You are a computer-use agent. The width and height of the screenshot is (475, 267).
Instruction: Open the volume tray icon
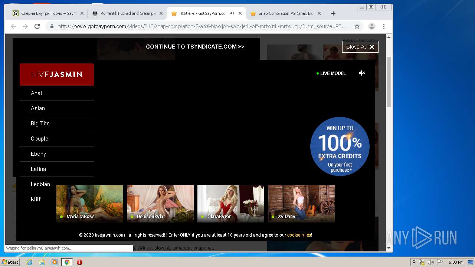431,262
